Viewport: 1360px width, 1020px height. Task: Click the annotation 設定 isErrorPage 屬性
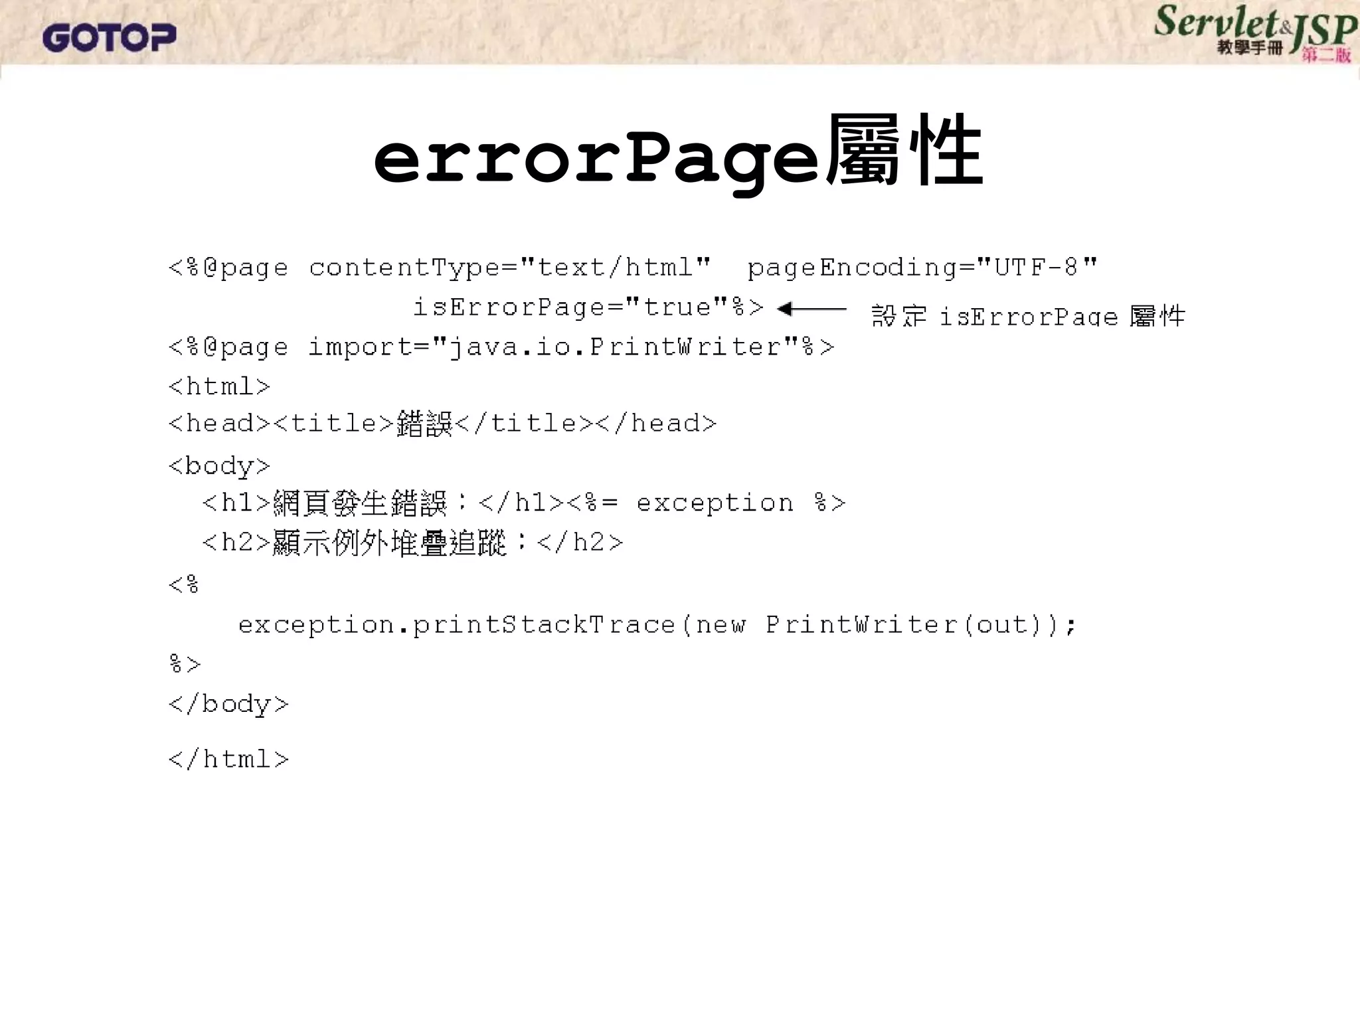click(1028, 316)
